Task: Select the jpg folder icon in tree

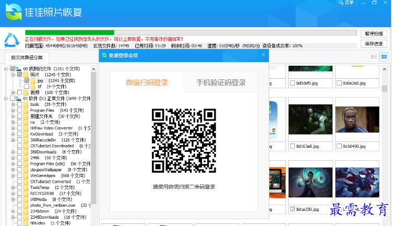Action: click(33, 81)
